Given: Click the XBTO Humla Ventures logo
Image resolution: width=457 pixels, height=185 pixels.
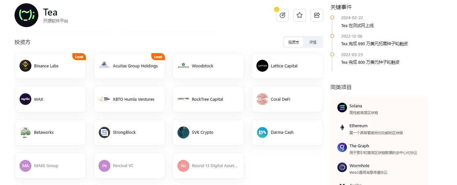Looking at the screenshot, I should [104, 99].
